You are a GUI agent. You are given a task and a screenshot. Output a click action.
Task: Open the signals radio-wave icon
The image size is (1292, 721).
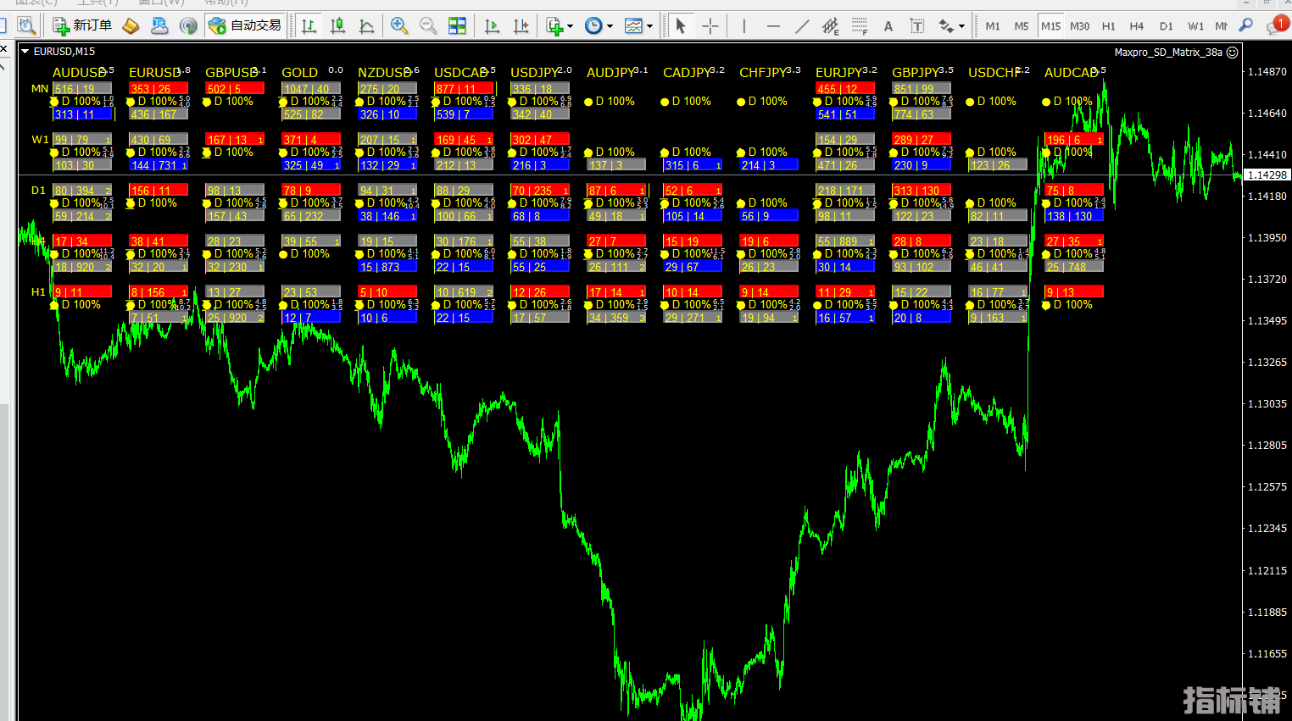coord(188,26)
